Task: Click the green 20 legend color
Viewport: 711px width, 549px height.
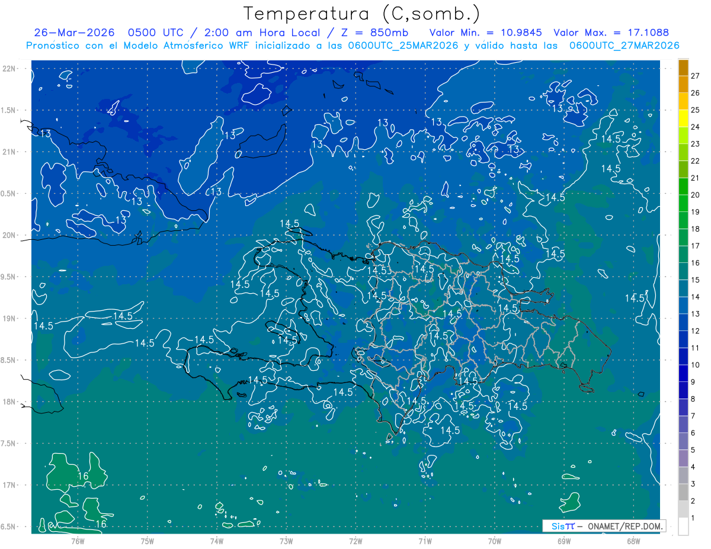Action: pyautogui.click(x=683, y=187)
